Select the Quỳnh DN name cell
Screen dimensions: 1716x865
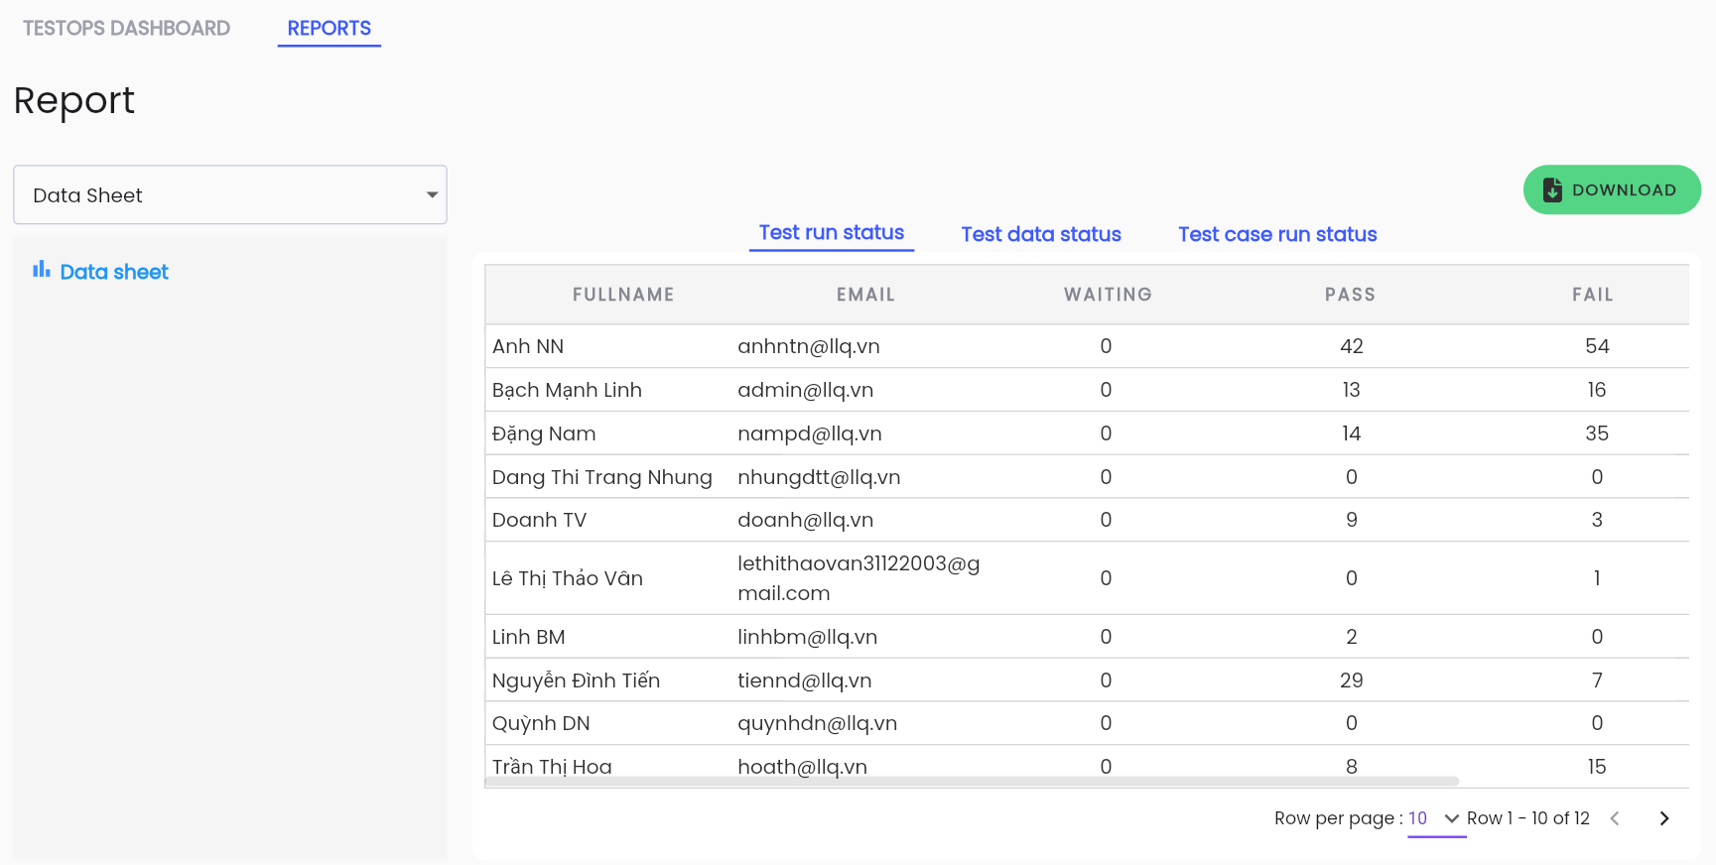point(541,723)
